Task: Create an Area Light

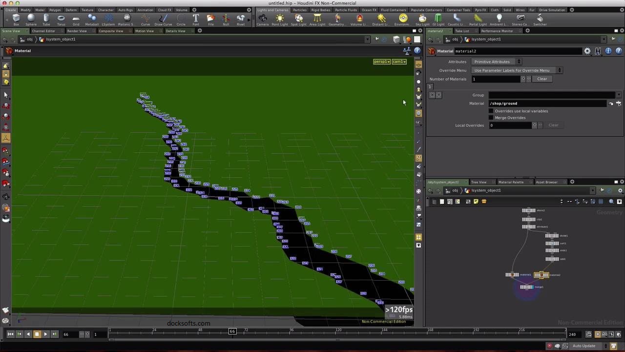Action: coord(317,20)
